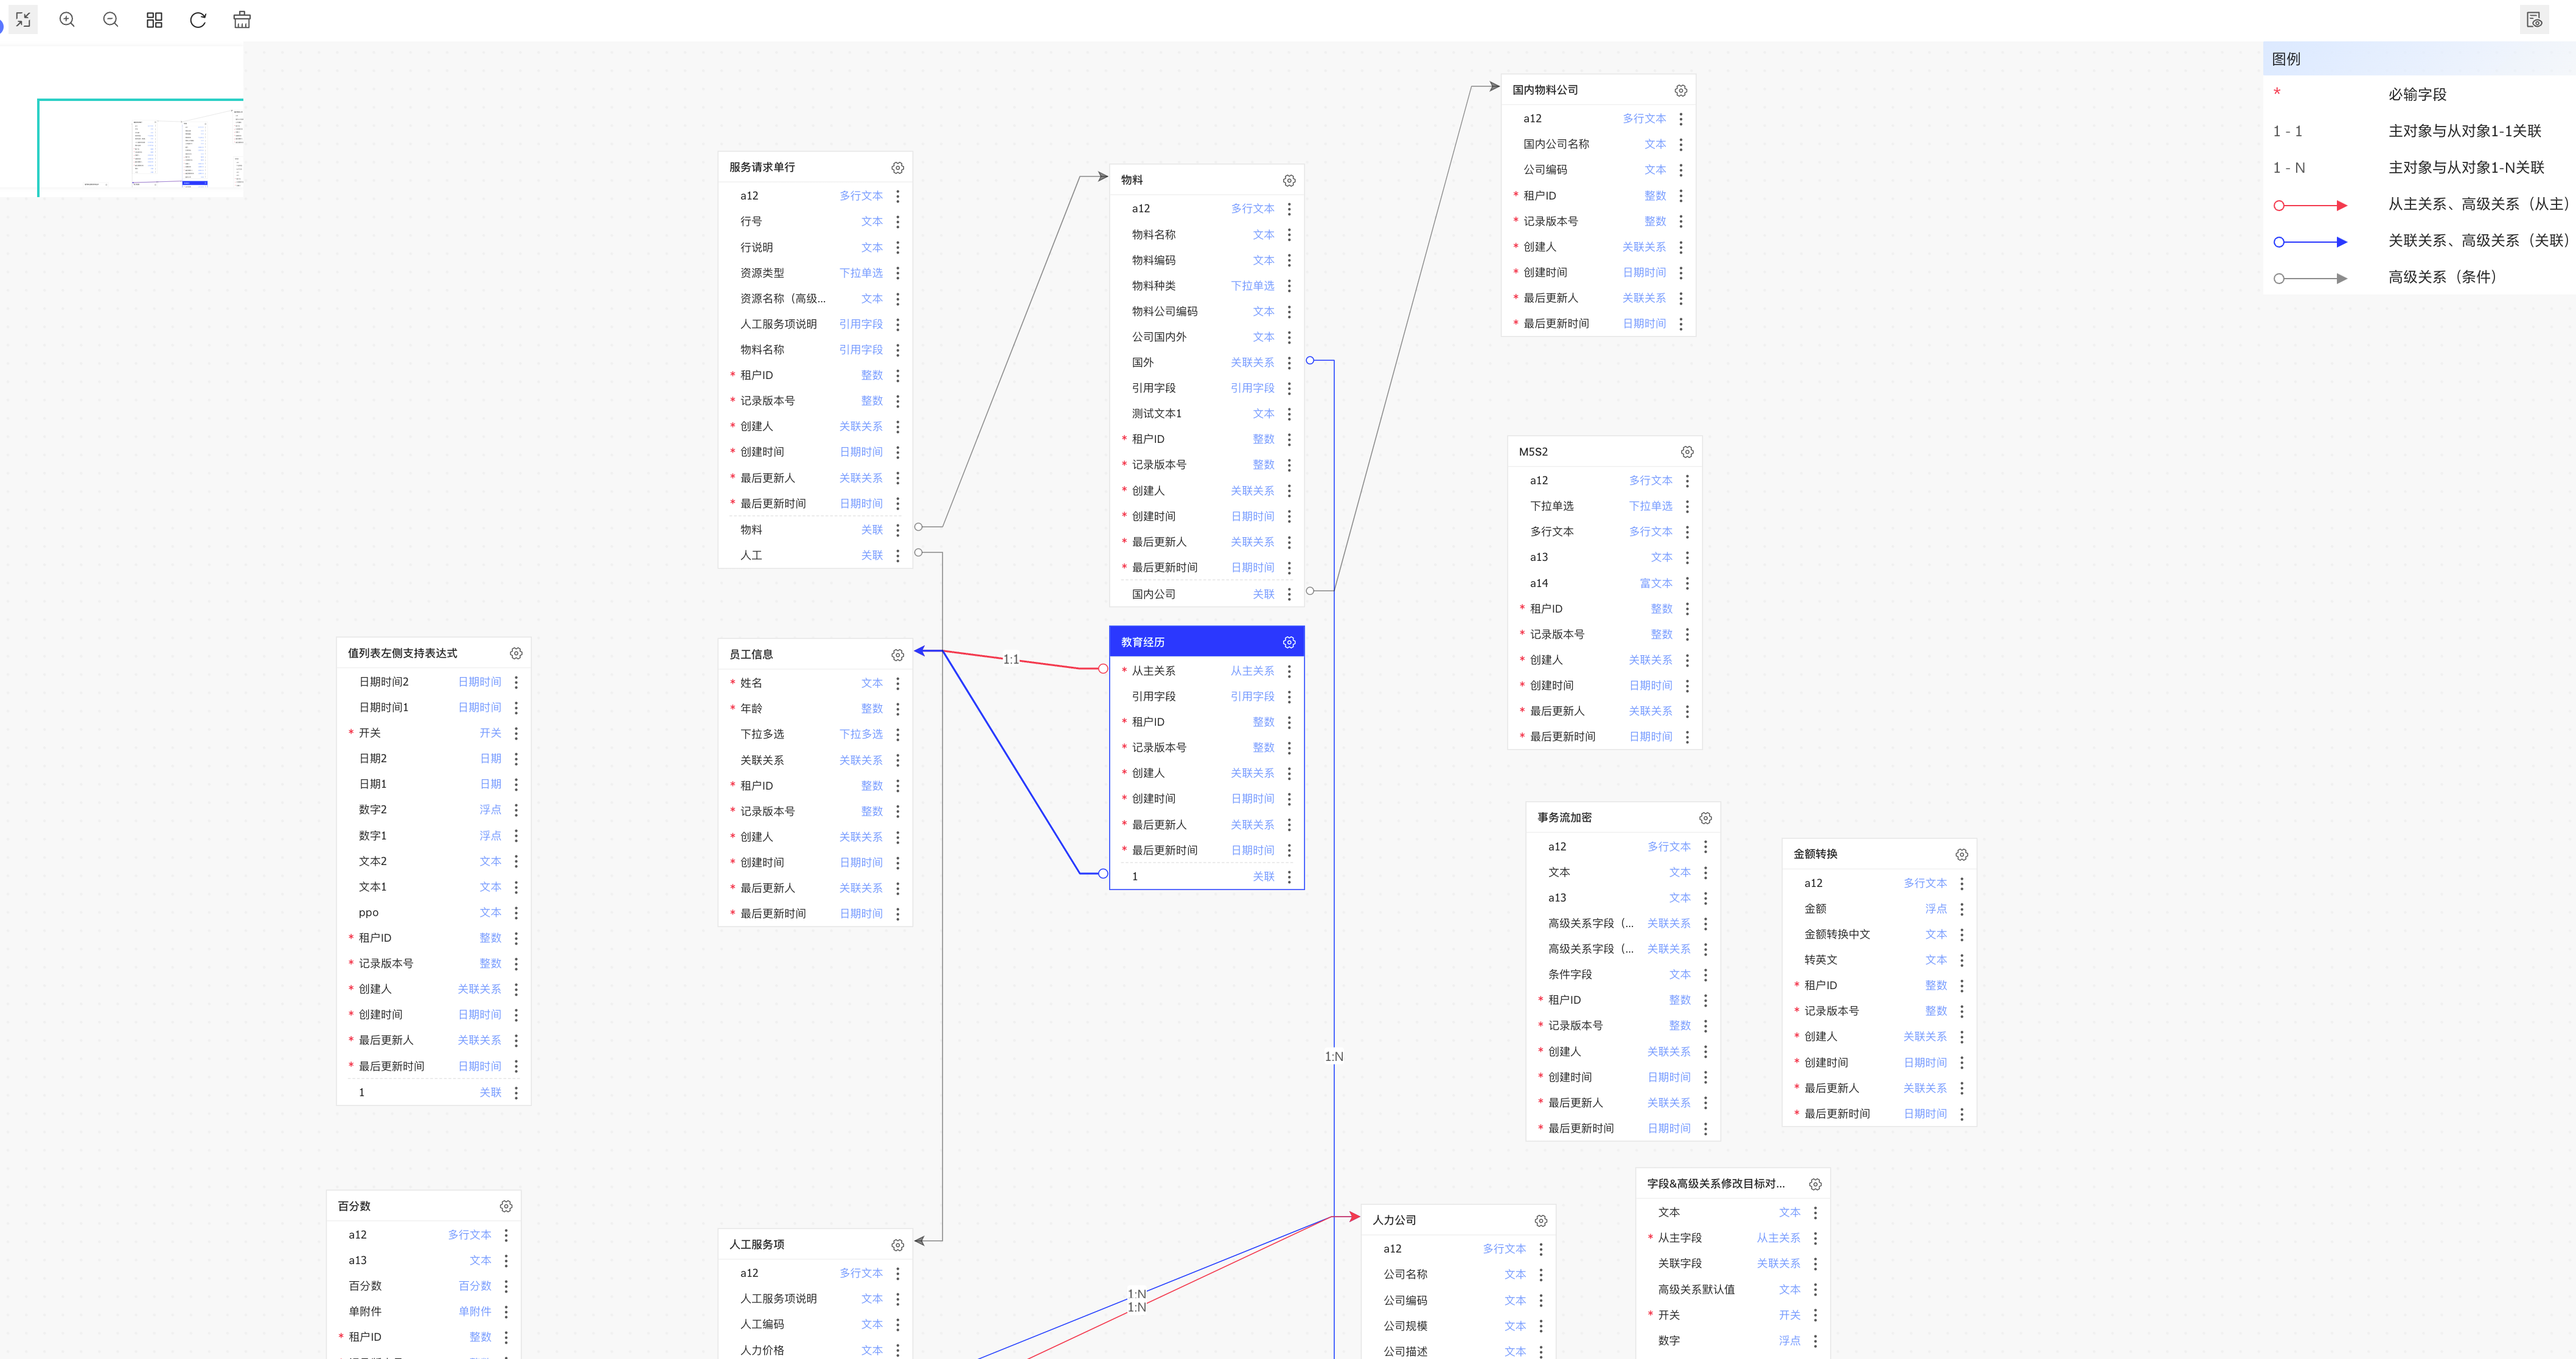Select 高级关系默认值 field row

tap(1733, 1290)
